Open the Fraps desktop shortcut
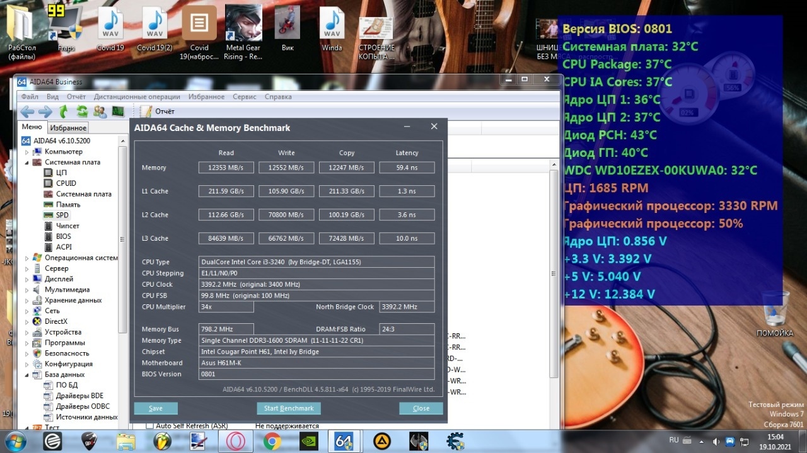 (x=66, y=30)
